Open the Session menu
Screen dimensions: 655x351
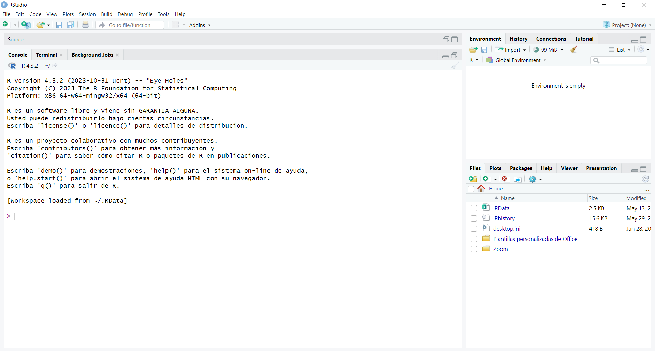pyautogui.click(x=87, y=14)
